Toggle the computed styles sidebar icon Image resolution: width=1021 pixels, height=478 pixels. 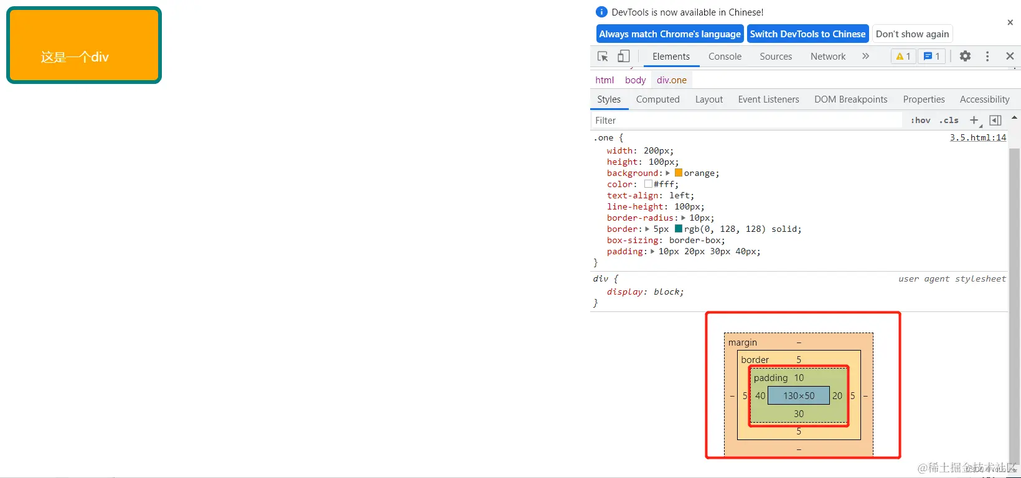point(995,121)
